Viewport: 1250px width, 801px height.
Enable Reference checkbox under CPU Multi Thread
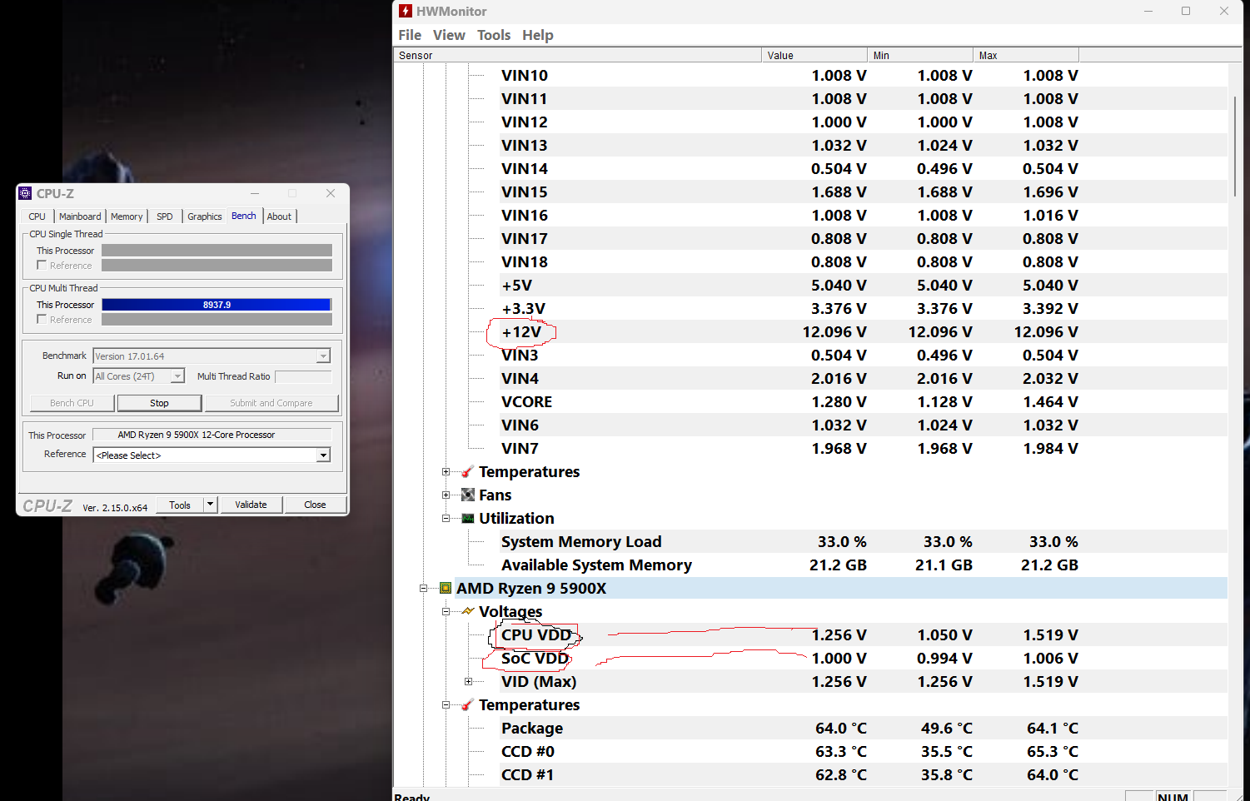(x=42, y=320)
